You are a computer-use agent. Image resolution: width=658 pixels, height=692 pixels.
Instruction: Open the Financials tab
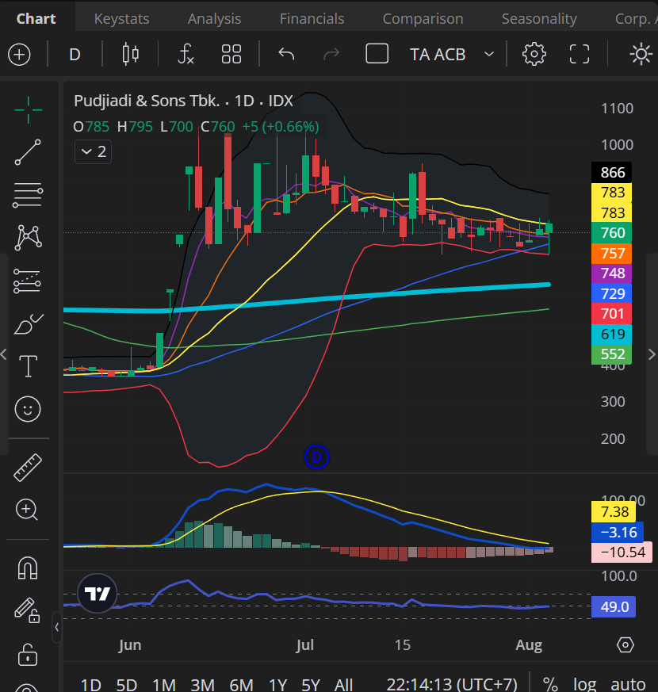(x=312, y=19)
